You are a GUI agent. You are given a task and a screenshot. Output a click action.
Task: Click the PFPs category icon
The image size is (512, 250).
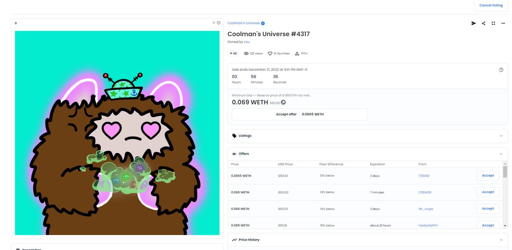tap(297, 54)
